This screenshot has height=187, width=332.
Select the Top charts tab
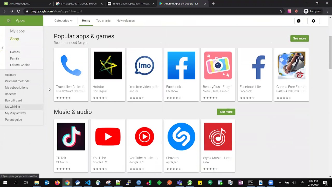103,21
